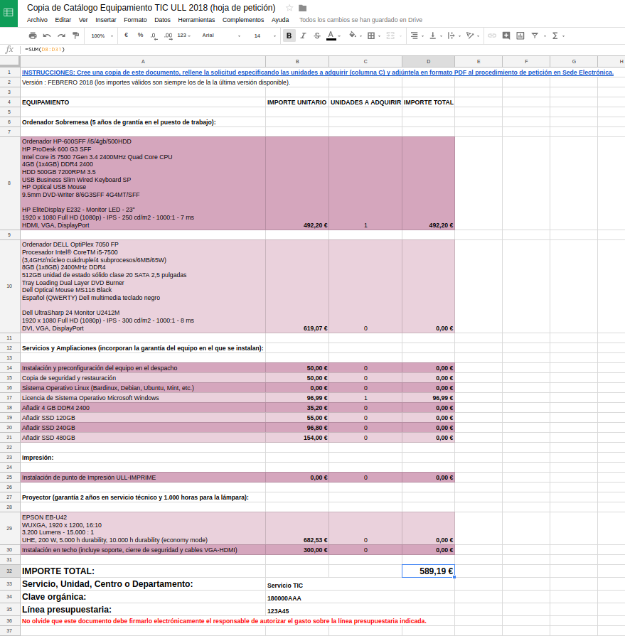The width and height of the screenshot is (625, 636).
Task: Click the move to folder icon
Action: 303,8
